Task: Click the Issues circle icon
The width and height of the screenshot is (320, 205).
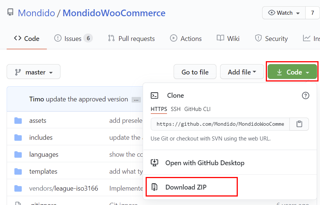Action: pos(58,38)
